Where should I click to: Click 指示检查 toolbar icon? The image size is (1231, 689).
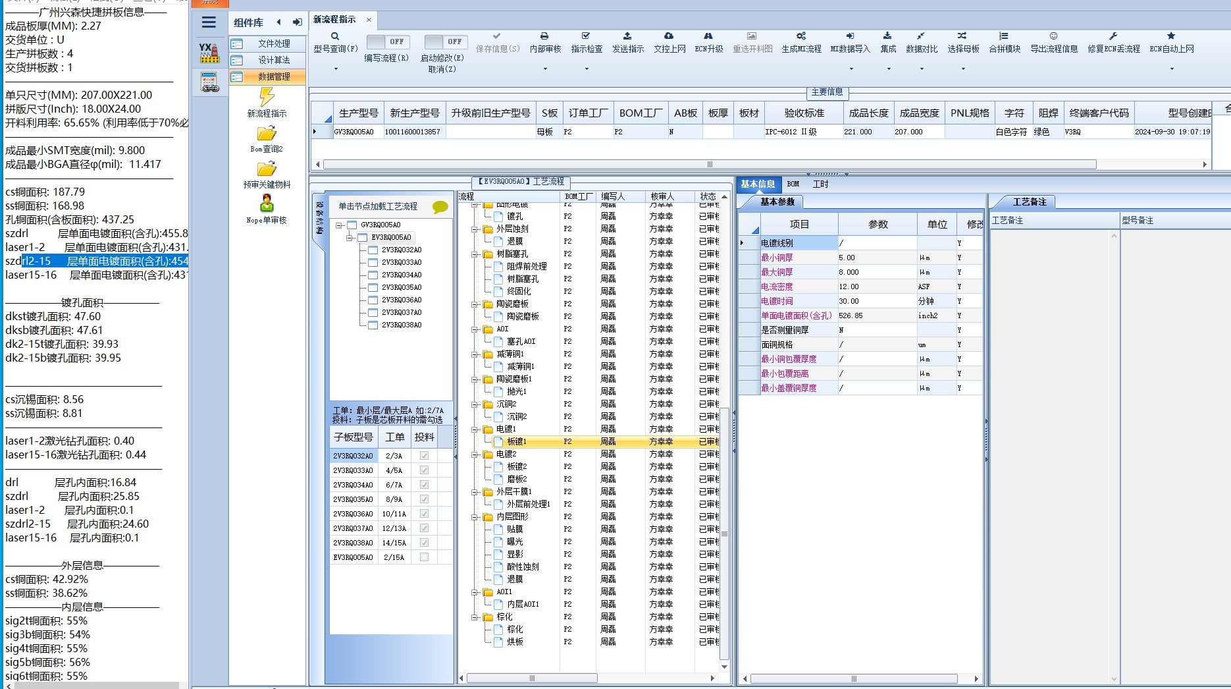click(x=586, y=36)
